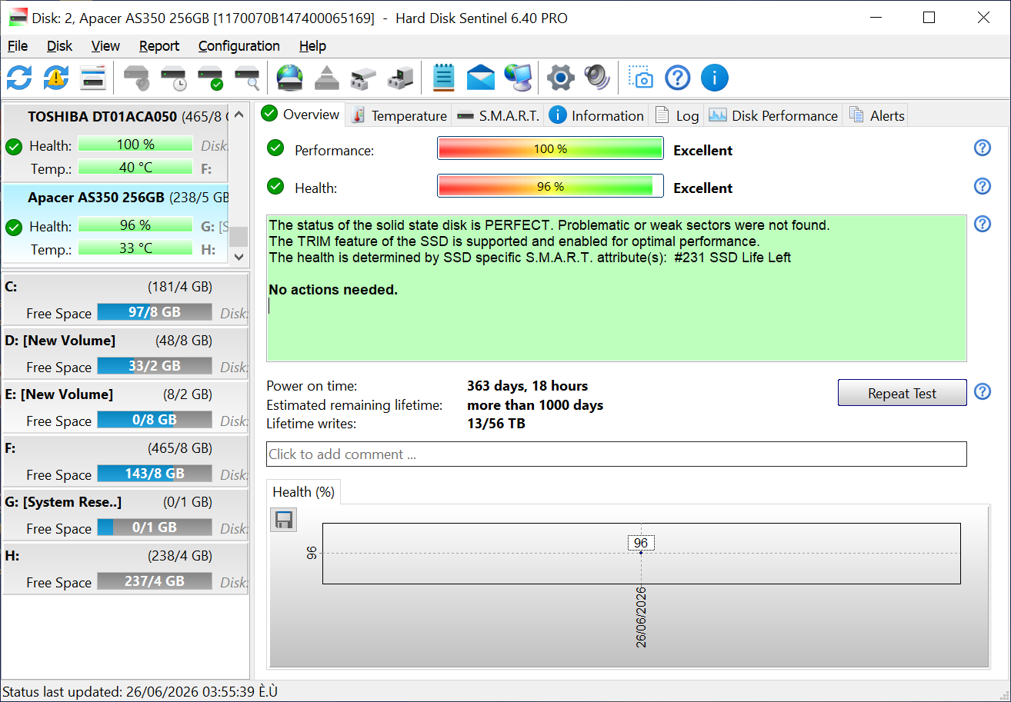Click the Repeat Test button
The width and height of the screenshot is (1011, 702).
tap(902, 393)
